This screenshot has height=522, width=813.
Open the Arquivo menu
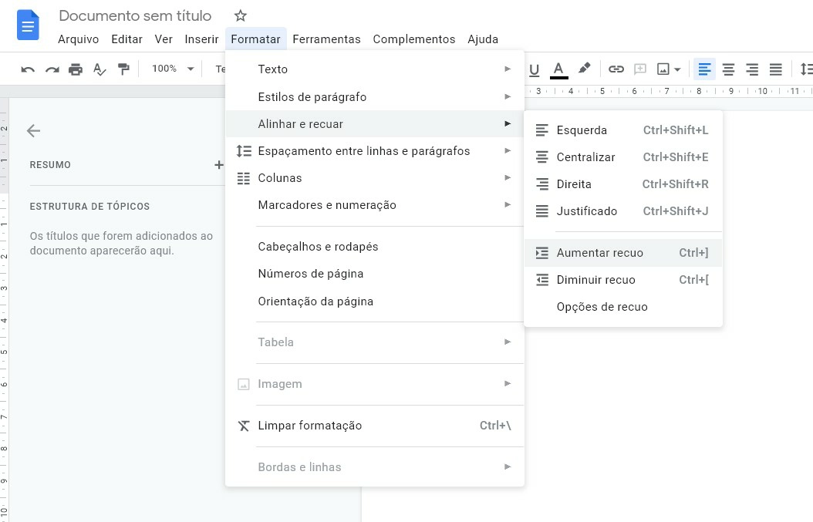pyautogui.click(x=79, y=39)
